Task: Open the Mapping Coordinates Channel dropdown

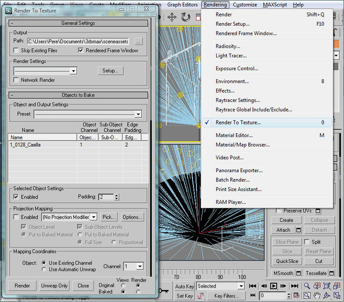Action: (x=140, y=266)
